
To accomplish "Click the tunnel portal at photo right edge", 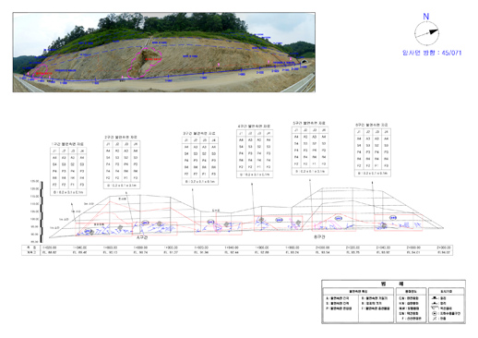I will coord(304,62).
